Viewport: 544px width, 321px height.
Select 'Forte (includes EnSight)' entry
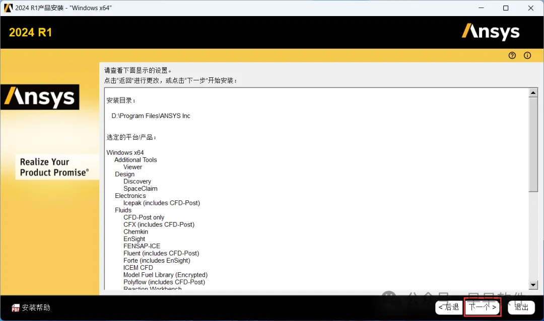157,260
